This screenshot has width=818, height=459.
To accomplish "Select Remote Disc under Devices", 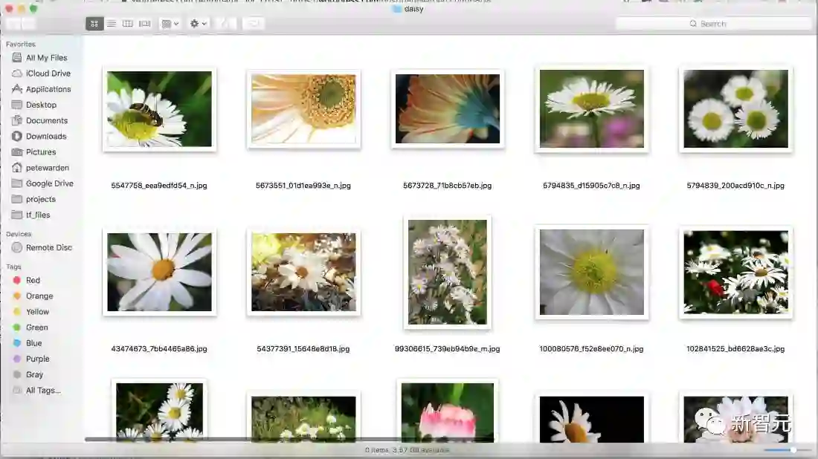I will point(48,248).
